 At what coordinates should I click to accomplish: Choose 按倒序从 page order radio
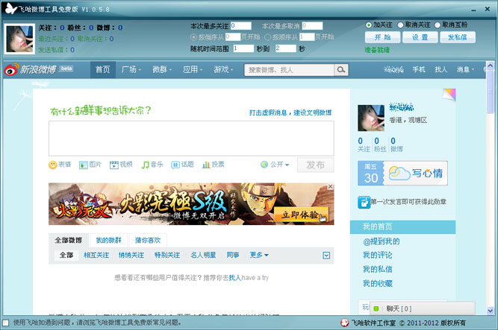[193, 37]
